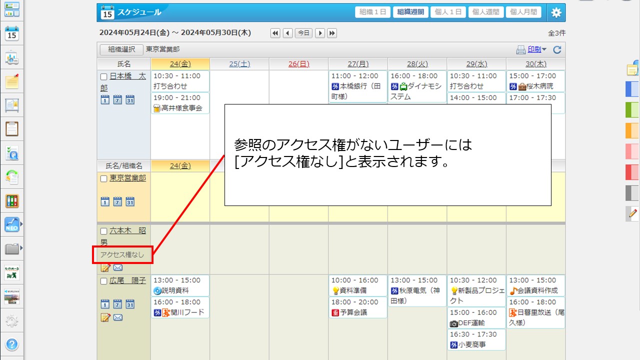Switch to the 組織1日 view tab
Screen dimensions: 640x360
click(x=372, y=12)
